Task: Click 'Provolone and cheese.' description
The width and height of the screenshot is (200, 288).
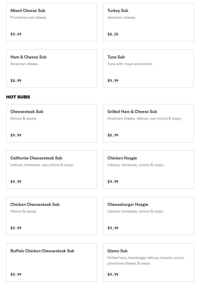Action: 29,17
